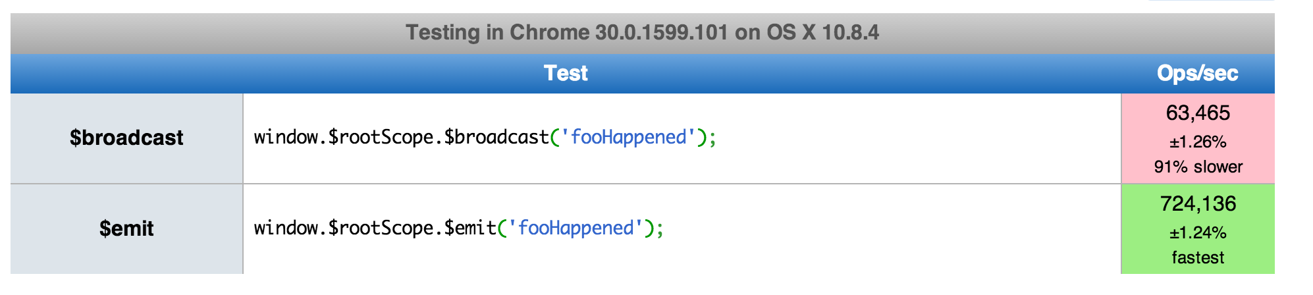The image size is (1313, 295).
Task: Click the green fastest result cell
Action: [x=1198, y=228]
